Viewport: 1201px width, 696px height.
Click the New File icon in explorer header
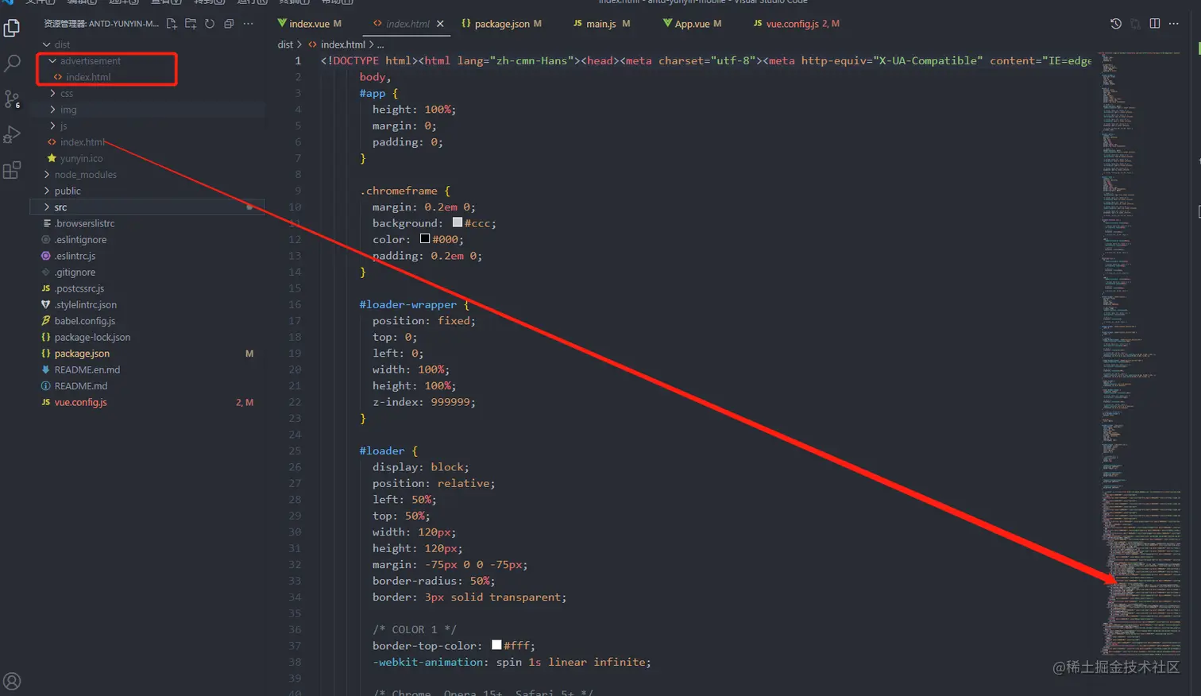pos(172,24)
